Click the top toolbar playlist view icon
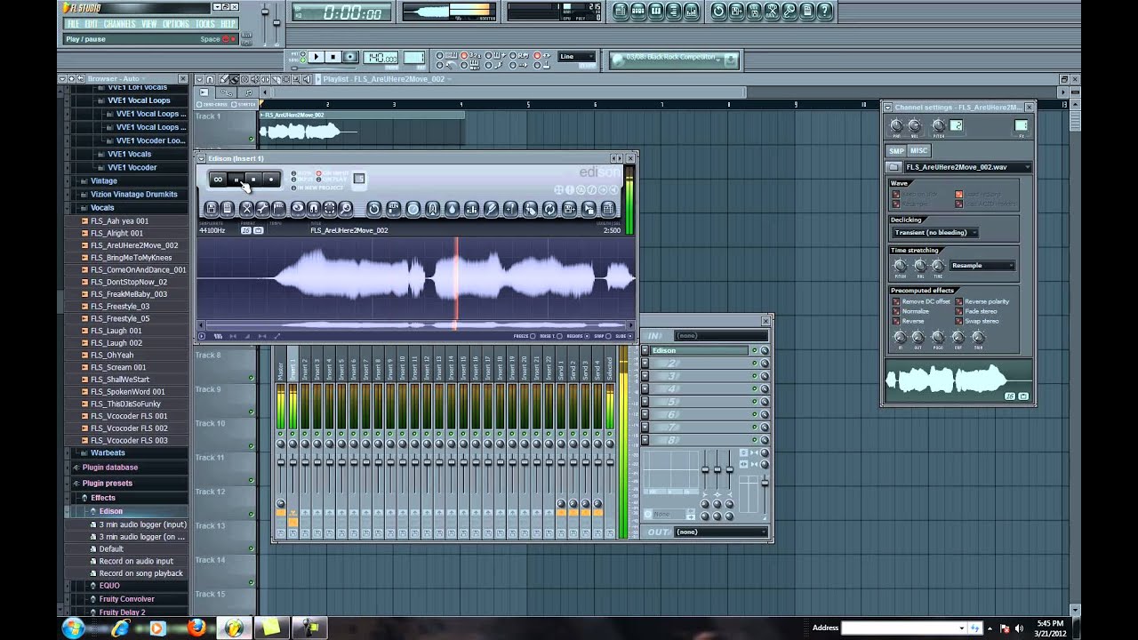The width and height of the screenshot is (1138, 640). point(621,11)
